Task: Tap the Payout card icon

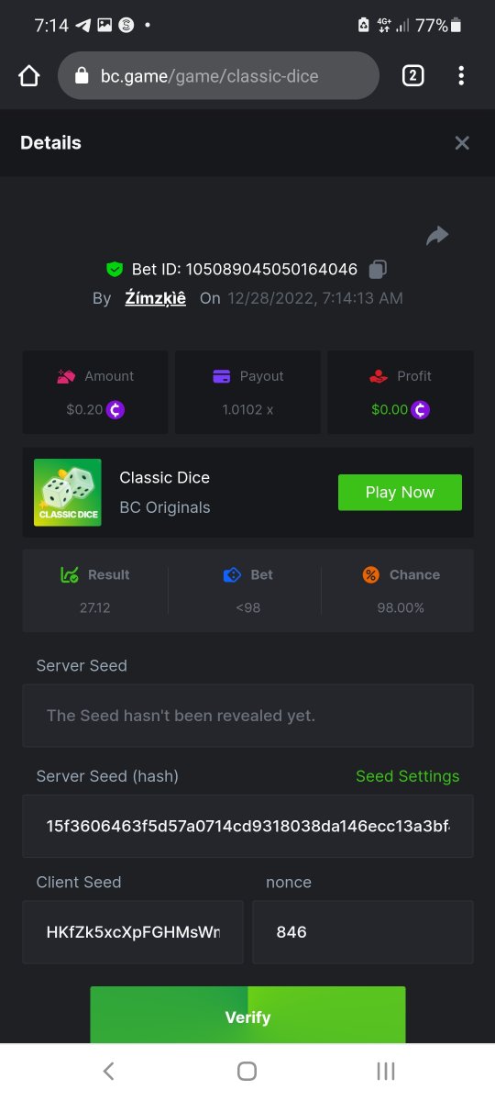Action: tap(221, 376)
